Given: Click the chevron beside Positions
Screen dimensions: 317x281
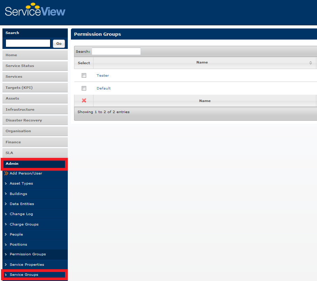Looking at the screenshot, I should tap(6, 245).
